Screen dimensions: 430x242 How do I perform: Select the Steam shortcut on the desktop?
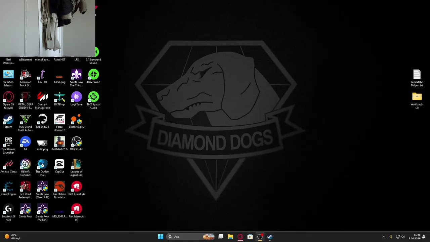point(8,121)
